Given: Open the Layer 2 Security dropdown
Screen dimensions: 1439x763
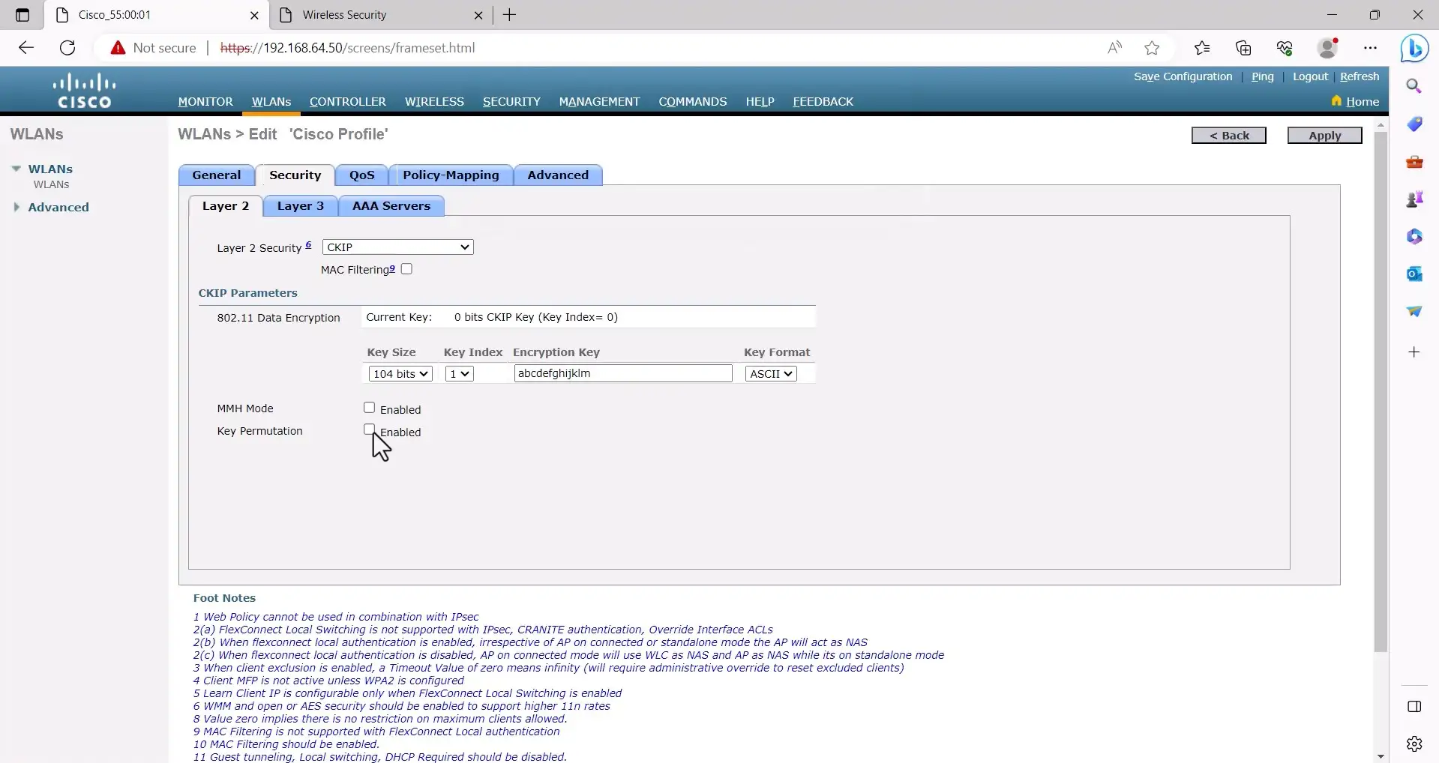Looking at the screenshot, I should pos(397,247).
